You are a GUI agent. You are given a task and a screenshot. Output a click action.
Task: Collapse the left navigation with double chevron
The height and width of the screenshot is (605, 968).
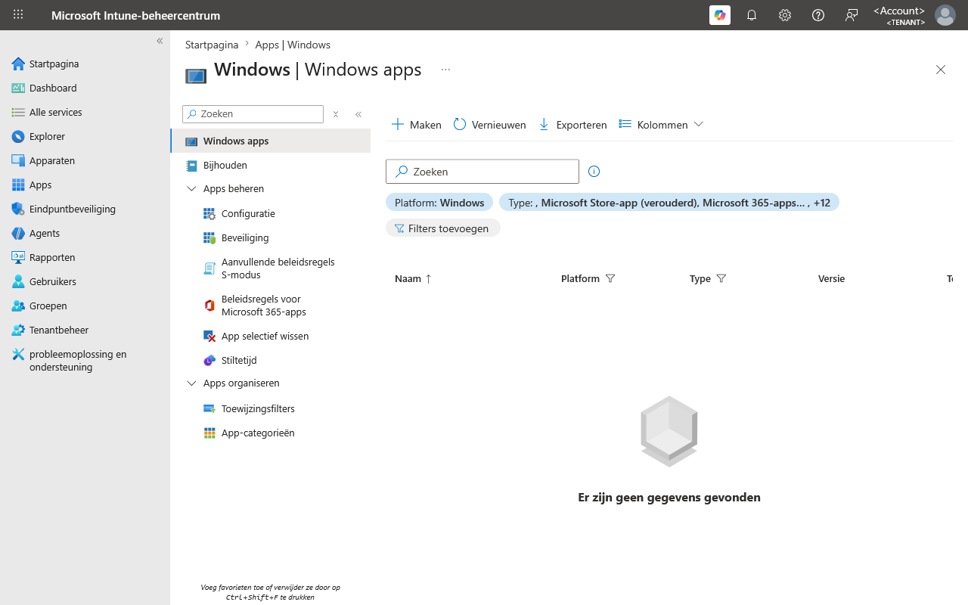click(x=160, y=41)
